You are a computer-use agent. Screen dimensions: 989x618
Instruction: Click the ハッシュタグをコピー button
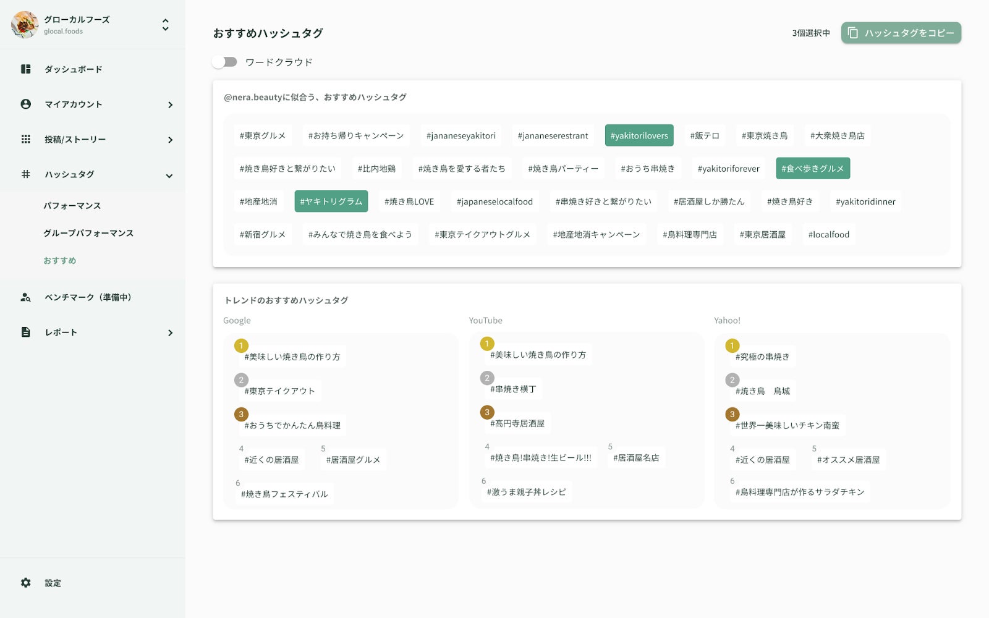(901, 33)
